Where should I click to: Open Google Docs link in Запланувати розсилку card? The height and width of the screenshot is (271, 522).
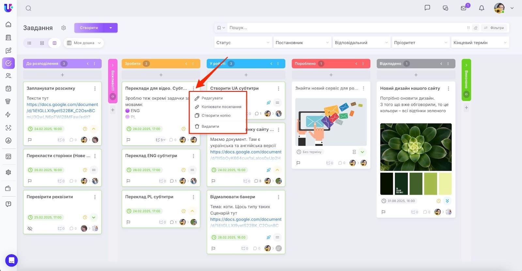(62, 111)
